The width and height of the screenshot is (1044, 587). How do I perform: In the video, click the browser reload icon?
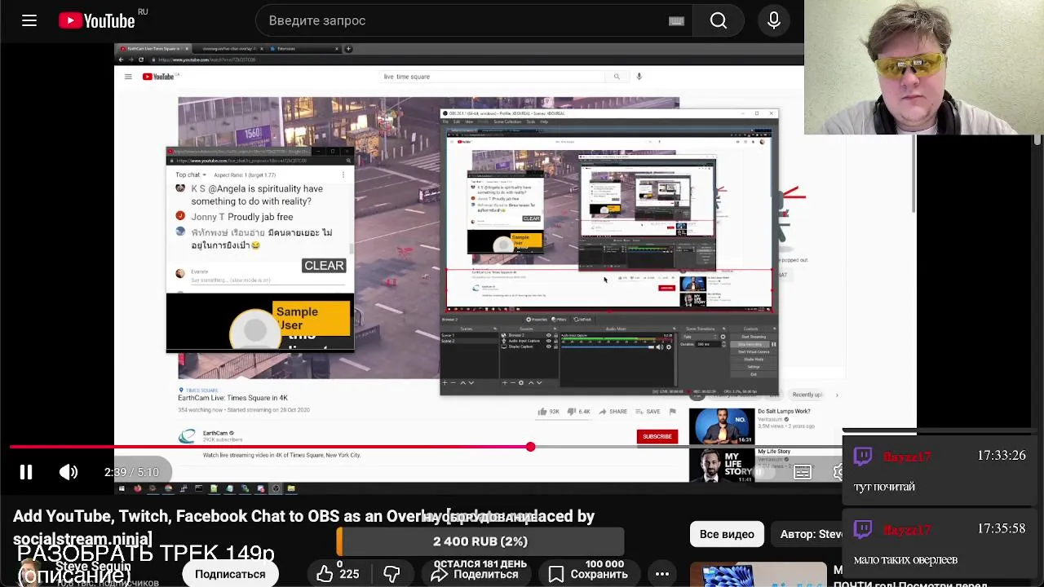tap(141, 60)
